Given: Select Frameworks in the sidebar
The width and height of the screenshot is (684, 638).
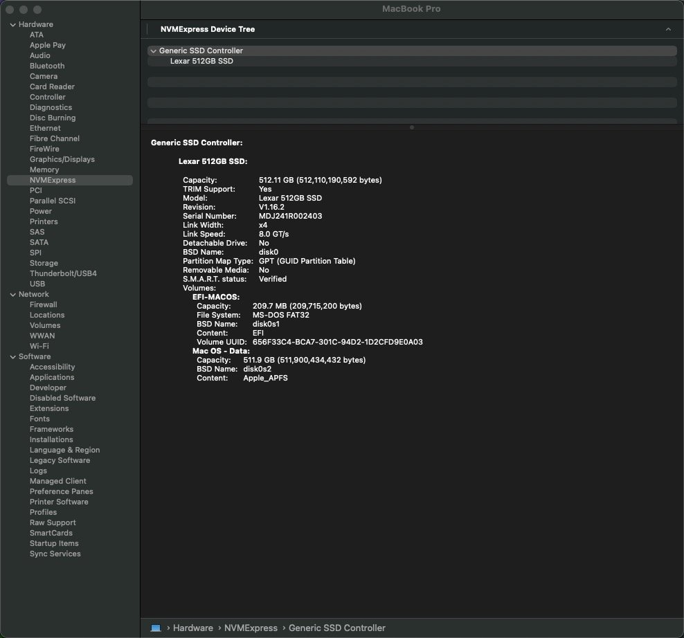Looking at the screenshot, I should tap(51, 430).
